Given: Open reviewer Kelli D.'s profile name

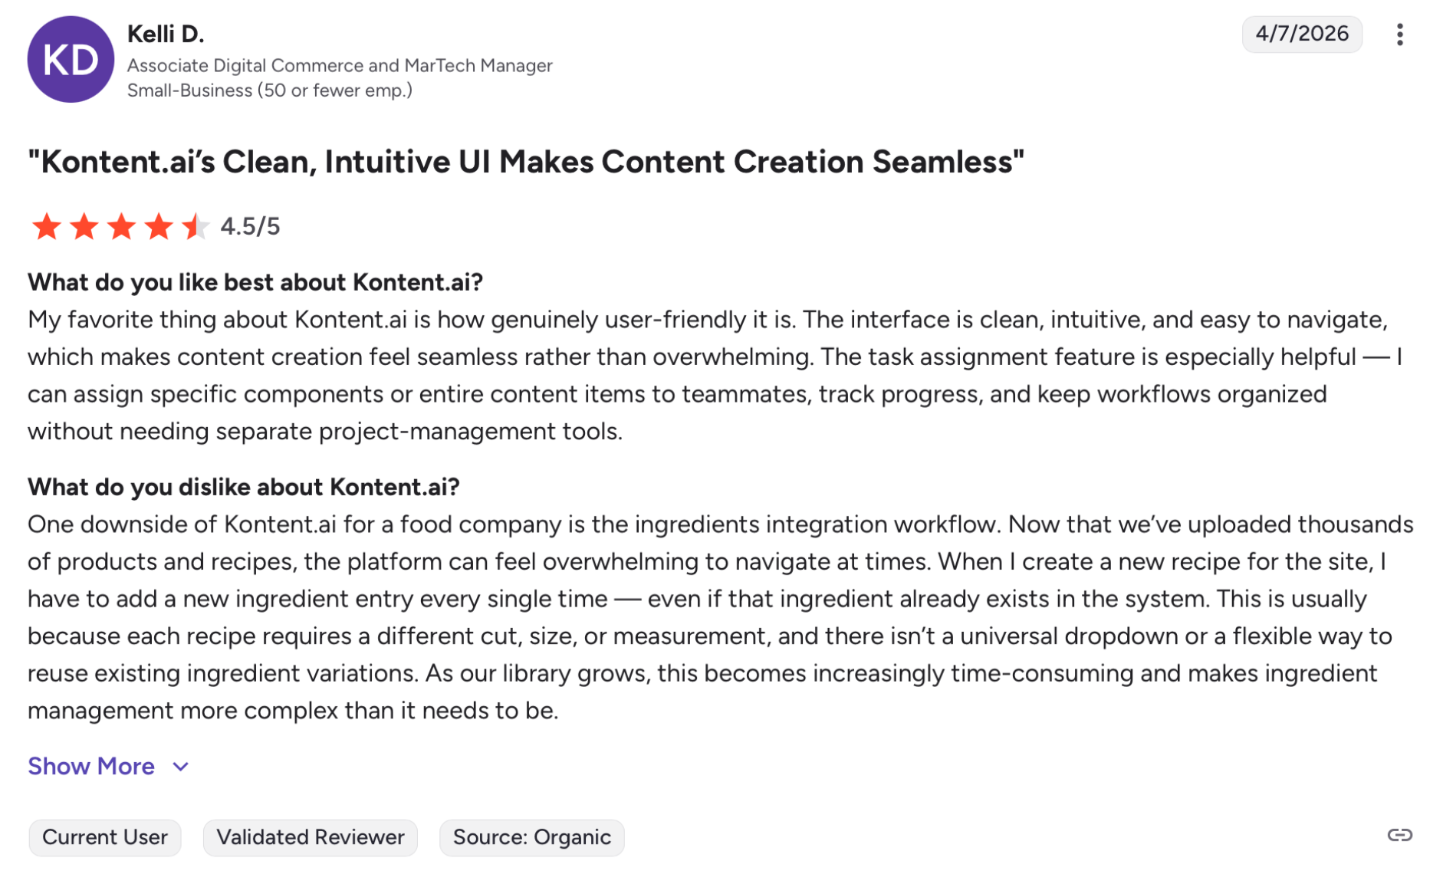Looking at the screenshot, I should coord(166,34).
